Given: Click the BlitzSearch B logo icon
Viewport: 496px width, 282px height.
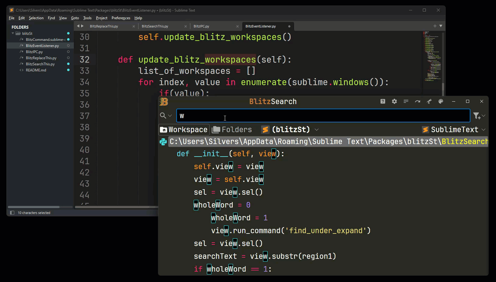Looking at the screenshot, I should [x=164, y=102].
